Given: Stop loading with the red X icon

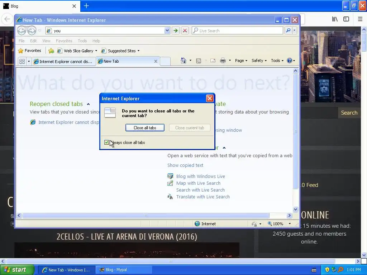Looking at the screenshot, I should point(185,31).
